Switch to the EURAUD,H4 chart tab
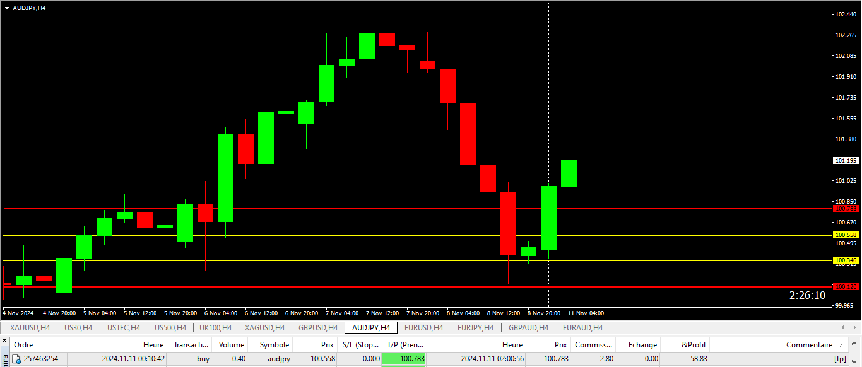The height and width of the screenshot is (367, 862). point(582,328)
